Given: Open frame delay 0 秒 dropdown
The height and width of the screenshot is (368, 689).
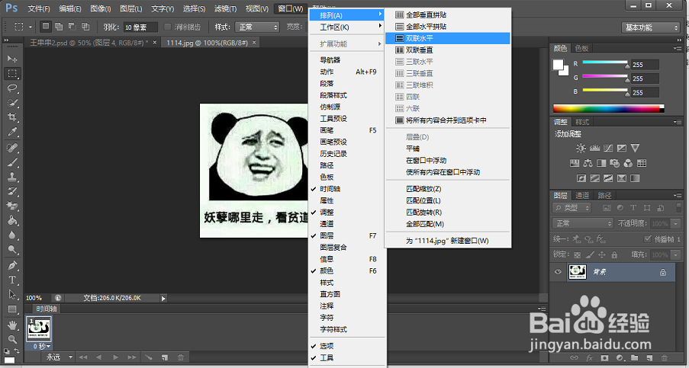Looking at the screenshot, I should click(x=41, y=346).
